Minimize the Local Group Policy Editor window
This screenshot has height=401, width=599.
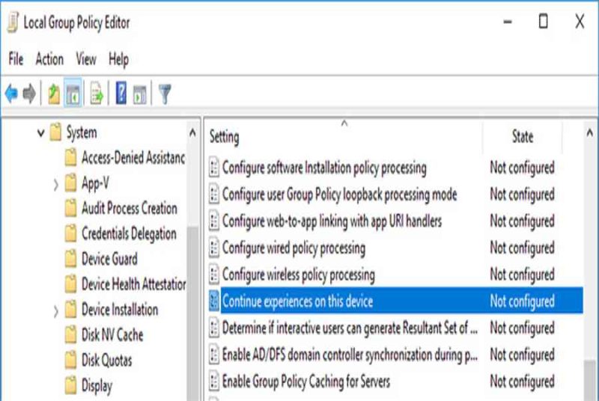coord(508,22)
